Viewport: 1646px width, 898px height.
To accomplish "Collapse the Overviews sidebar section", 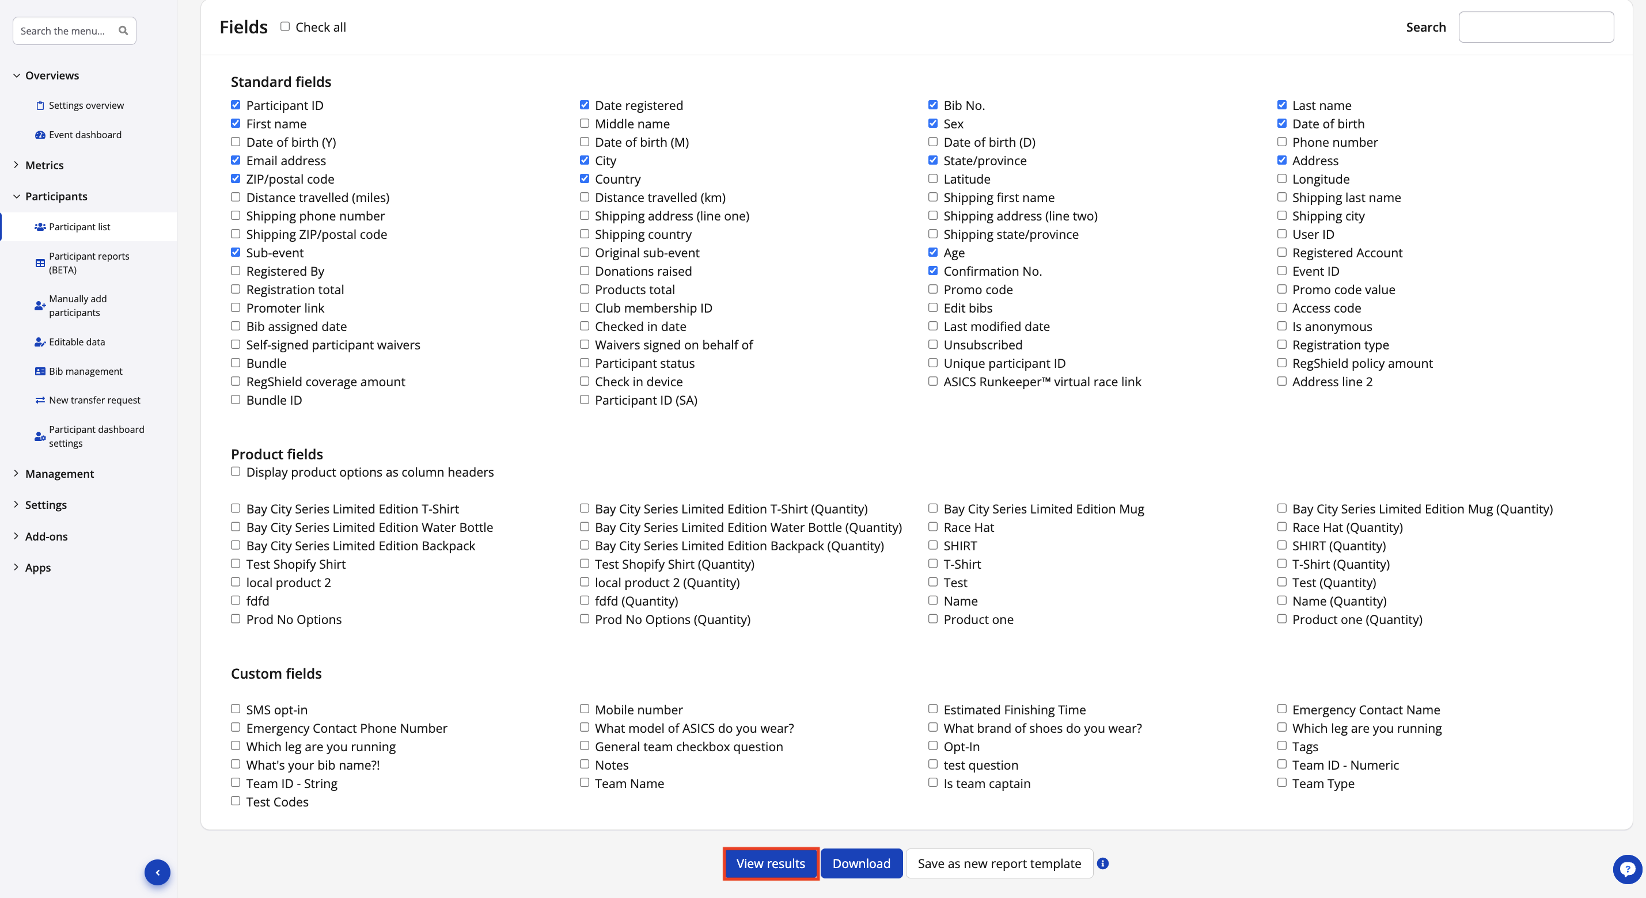I will pyautogui.click(x=52, y=75).
